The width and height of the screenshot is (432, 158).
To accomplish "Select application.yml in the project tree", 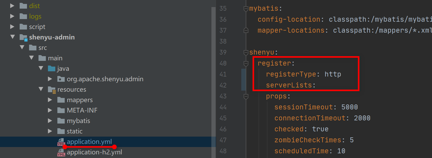I will [89, 142].
